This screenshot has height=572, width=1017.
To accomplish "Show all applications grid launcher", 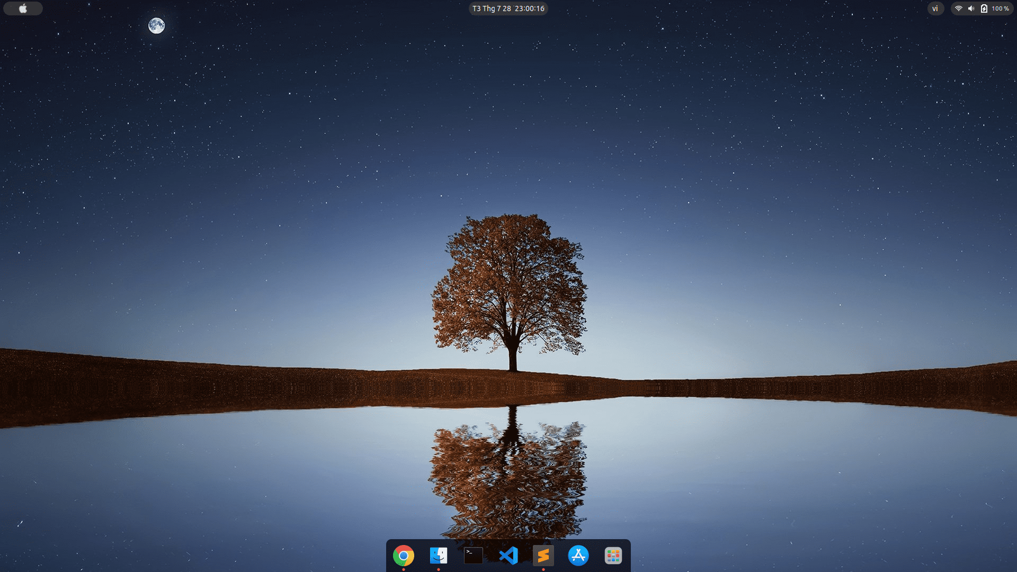I will pyautogui.click(x=613, y=556).
